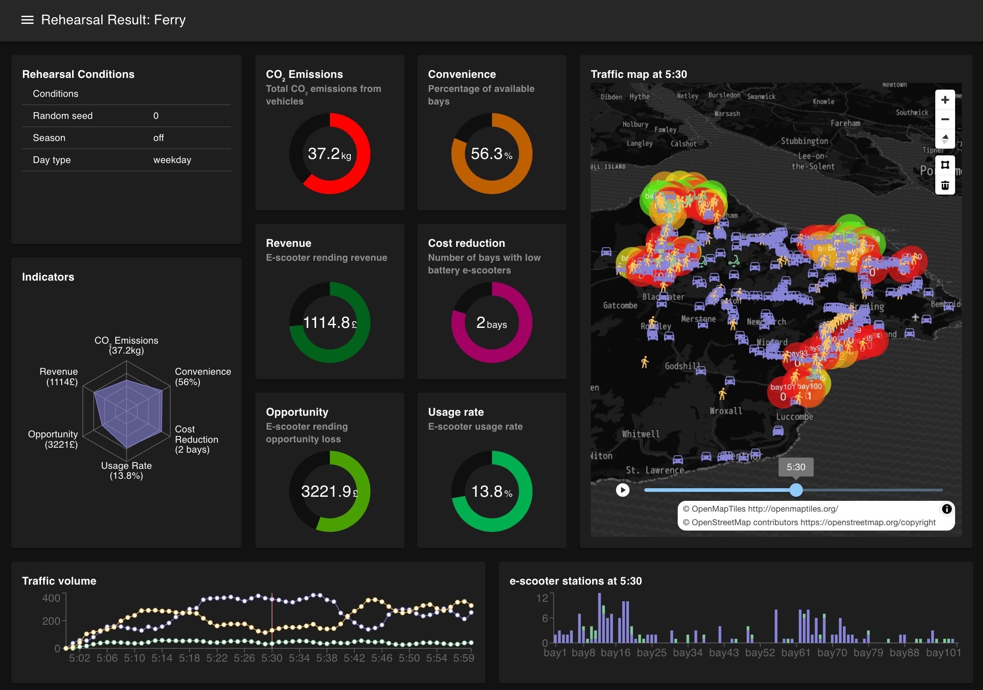Click the CO₂ Emissions donut gauge
Viewport: 983px width, 690px height.
point(330,154)
